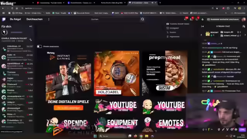Click the Twitch logo home icon
247x139 pixels.
coord(3,19)
